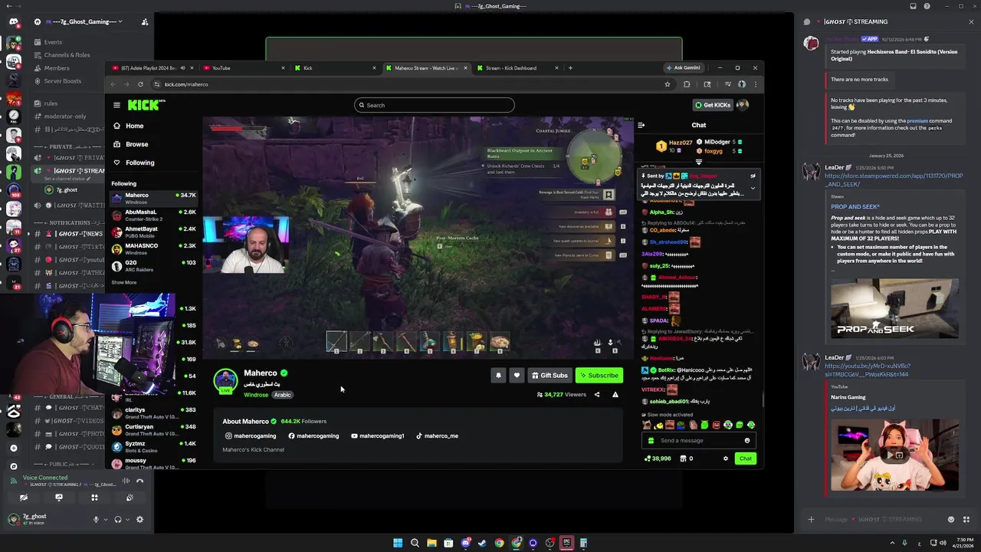Screen dimensions: 981x552
Task: Open the KICKs gift icon in message box
Action: [x=651, y=440]
